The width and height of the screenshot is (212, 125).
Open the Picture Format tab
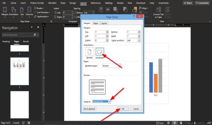click(37, 3)
